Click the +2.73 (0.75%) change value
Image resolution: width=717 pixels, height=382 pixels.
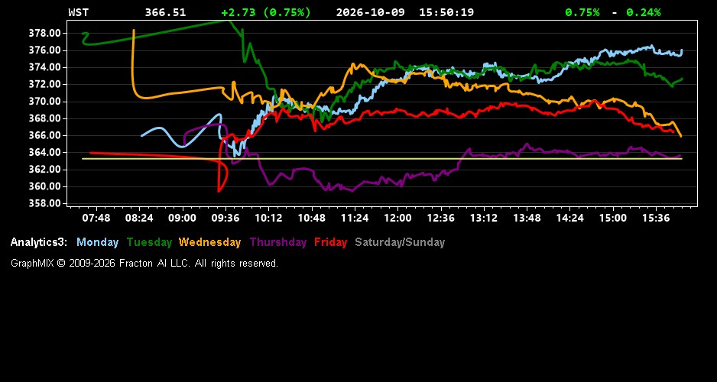(266, 12)
